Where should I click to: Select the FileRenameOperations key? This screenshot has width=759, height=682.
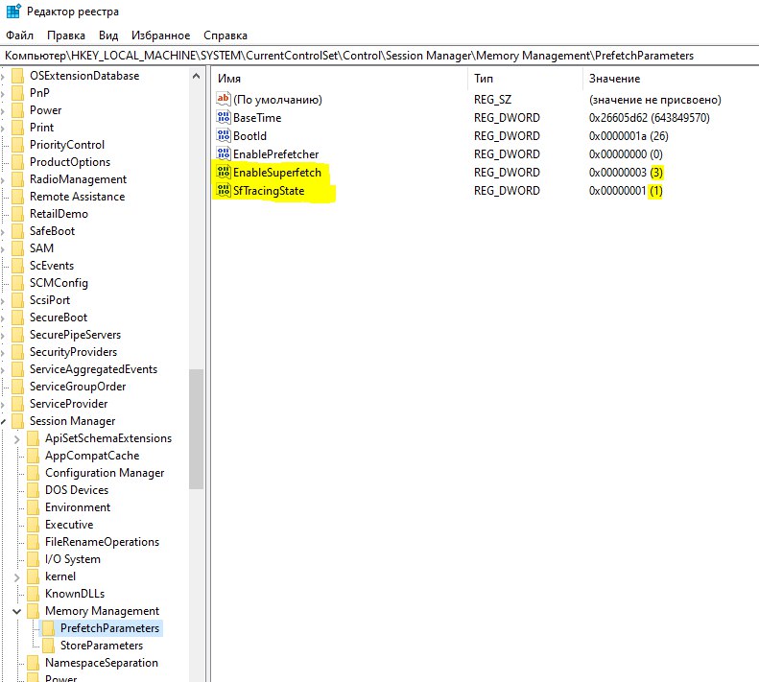(102, 542)
